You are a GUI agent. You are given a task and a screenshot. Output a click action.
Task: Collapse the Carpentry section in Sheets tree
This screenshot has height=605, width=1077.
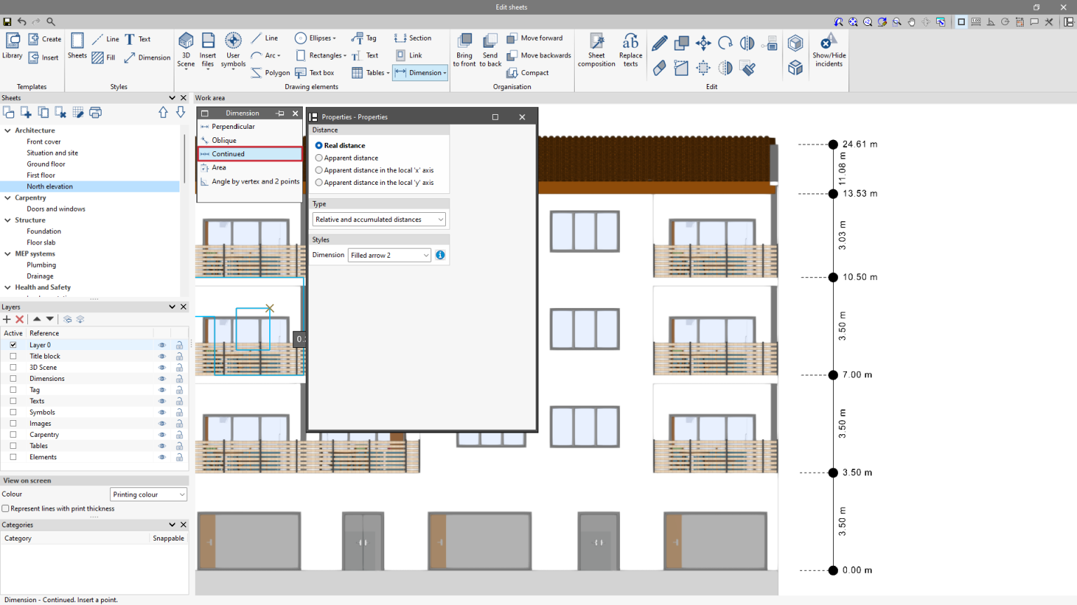(x=7, y=197)
